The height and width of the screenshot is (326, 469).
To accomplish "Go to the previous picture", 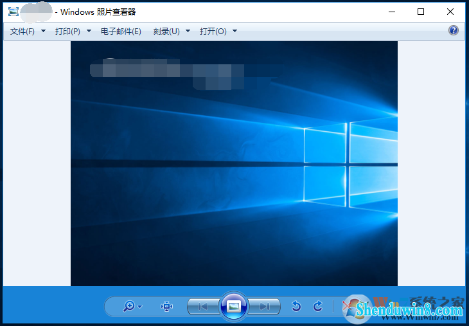I will click(203, 306).
